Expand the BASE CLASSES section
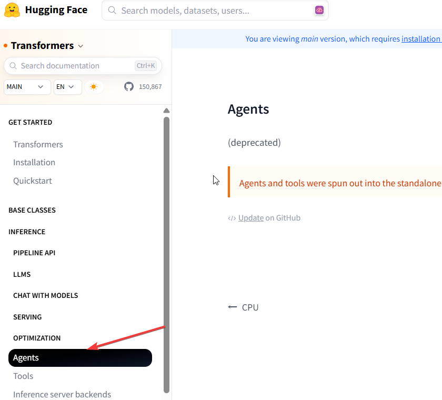Viewport: 442px width, 400px height. pyautogui.click(x=32, y=210)
